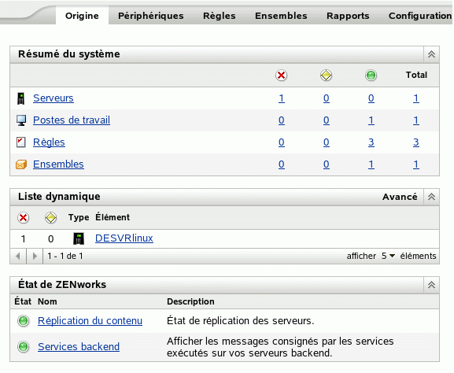Viewport: 454px width, 373px height.
Task: Open Règles warning count 0
Action: point(327,142)
